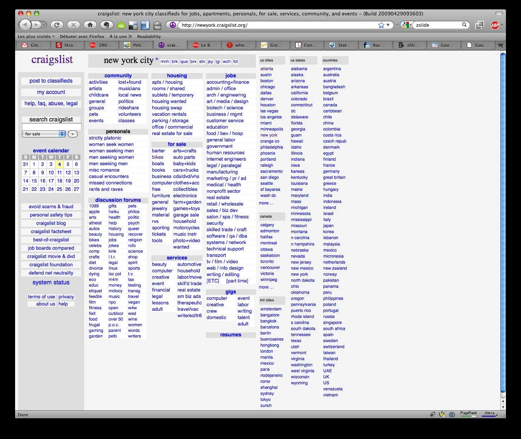Open the Readability bookmark in bookmarks bar
This screenshot has height=439, width=521.
pyautogui.click(x=149, y=37)
